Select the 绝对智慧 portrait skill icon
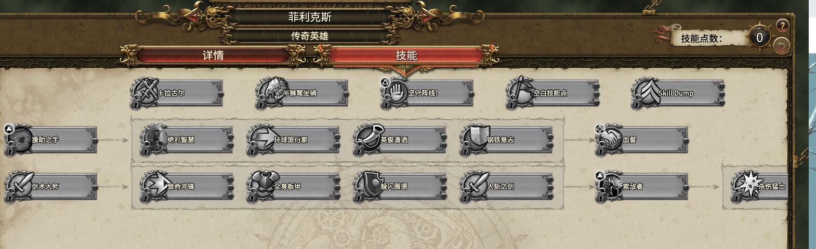Viewport: 816px width, 249px height. [154, 138]
